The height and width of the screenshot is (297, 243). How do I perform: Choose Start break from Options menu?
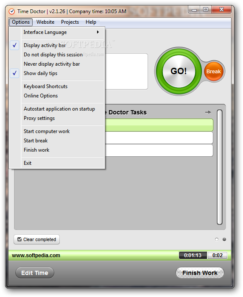[x=57, y=141]
